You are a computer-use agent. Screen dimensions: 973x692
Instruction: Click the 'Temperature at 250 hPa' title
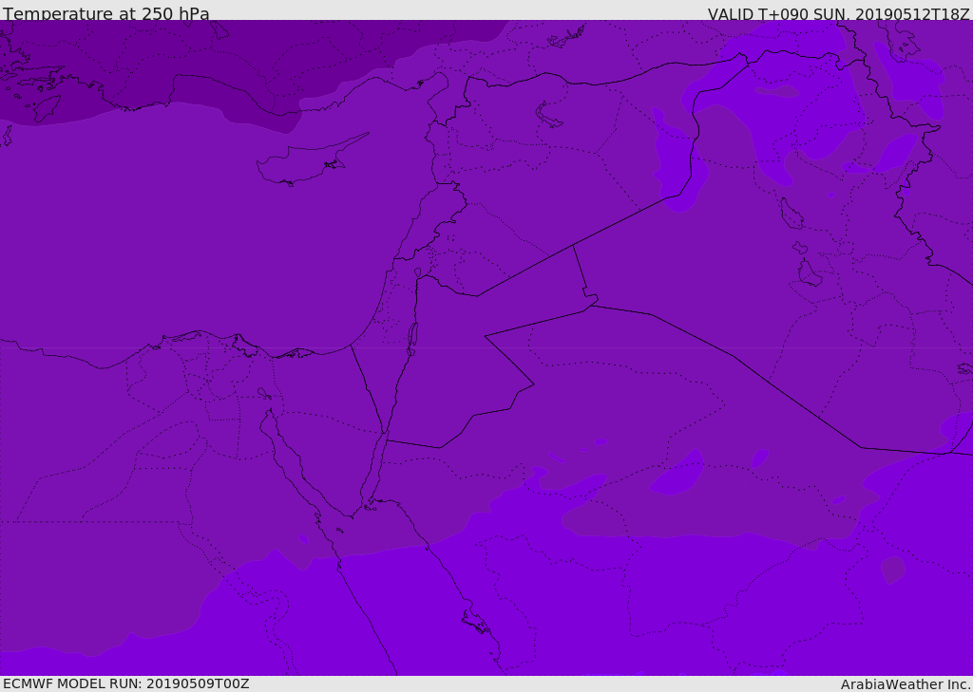click(x=106, y=13)
